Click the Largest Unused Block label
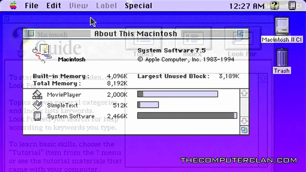 point(173,76)
